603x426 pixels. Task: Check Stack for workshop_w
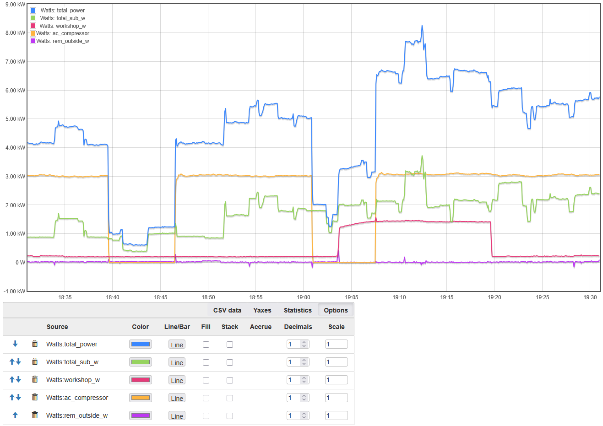pos(230,380)
